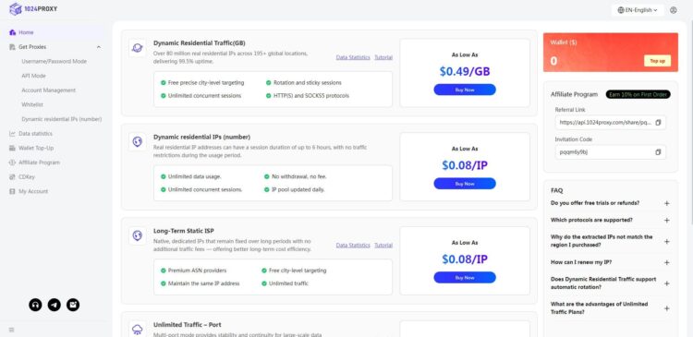Open Wallet Top-Up in sidebar

pyautogui.click(x=36, y=148)
